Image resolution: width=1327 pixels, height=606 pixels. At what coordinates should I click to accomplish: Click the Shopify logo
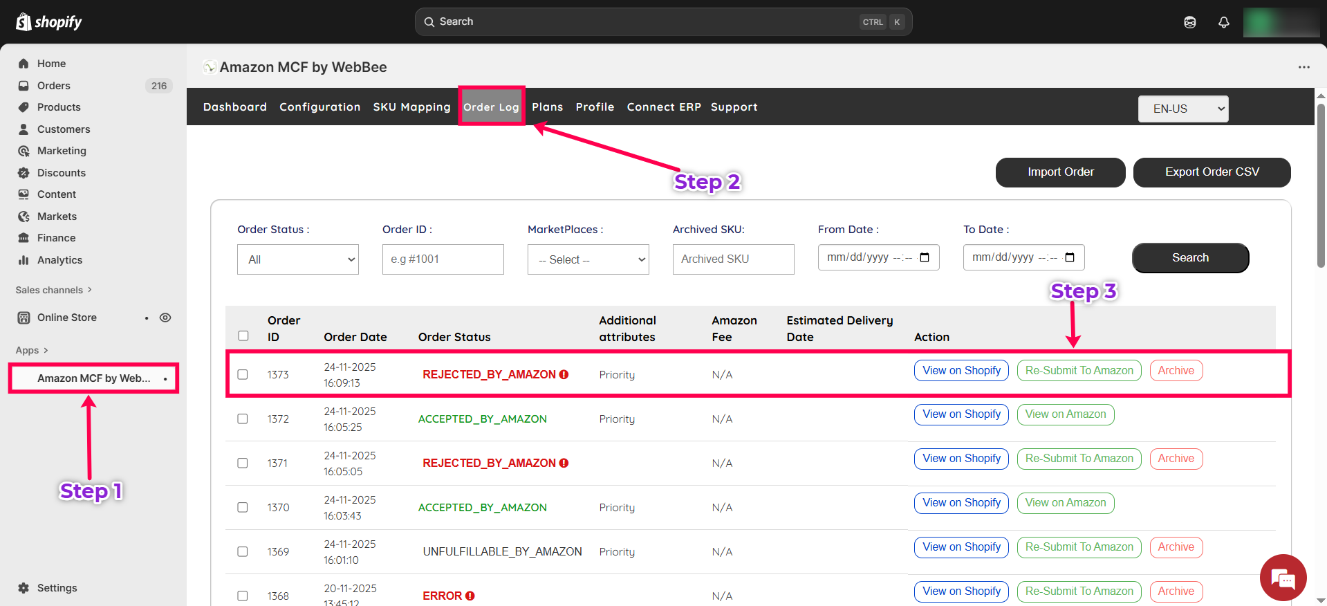point(48,22)
